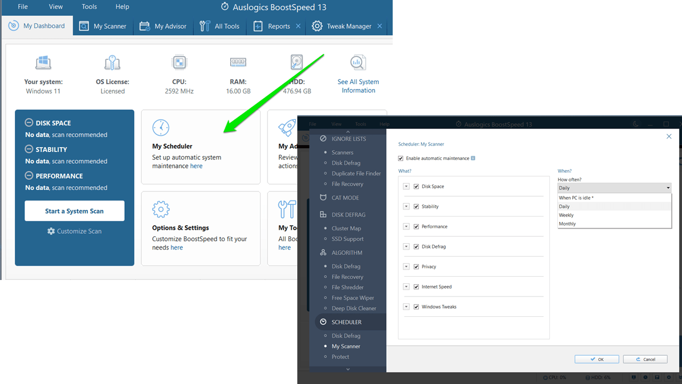Click the Customize Scan gear icon
This screenshot has height=384, width=682.
click(x=51, y=231)
